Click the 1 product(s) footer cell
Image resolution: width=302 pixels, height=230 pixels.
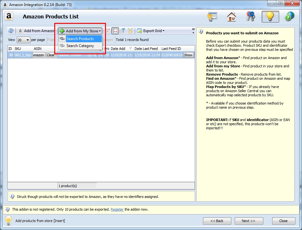click(77, 186)
